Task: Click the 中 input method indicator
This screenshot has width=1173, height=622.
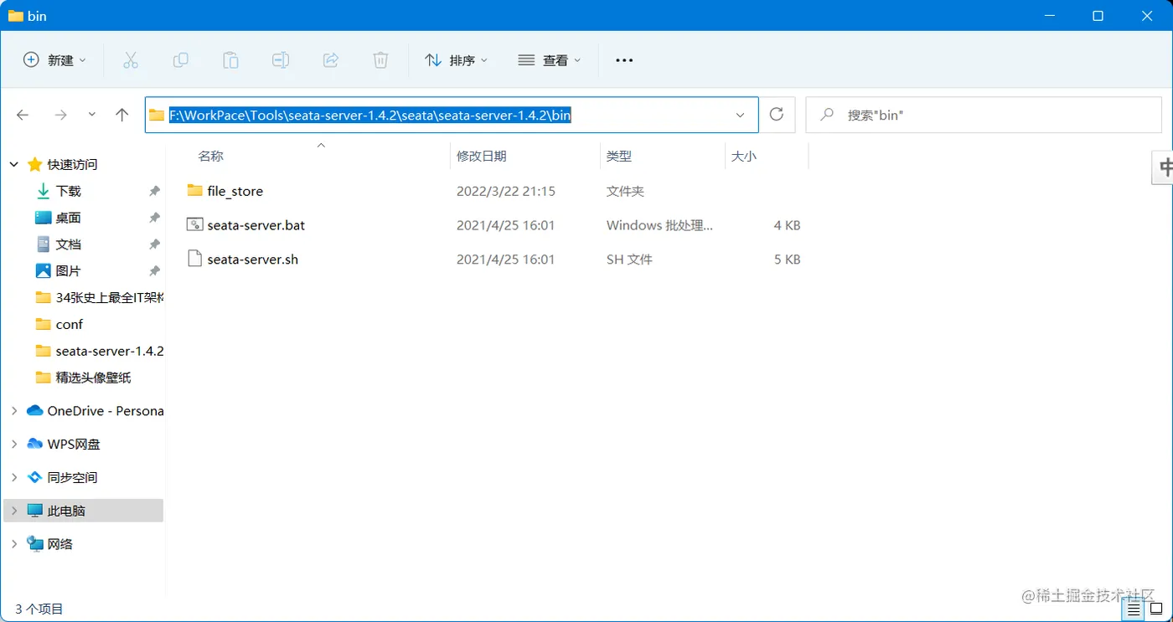Action: pyautogui.click(x=1165, y=167)
